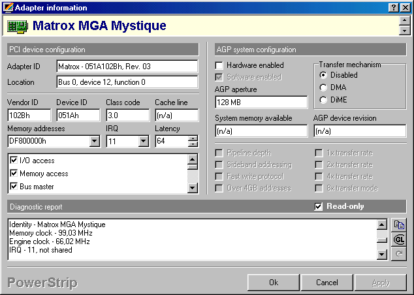Click the Cancel button
414x295 pixels.
[x=327, y=283]
